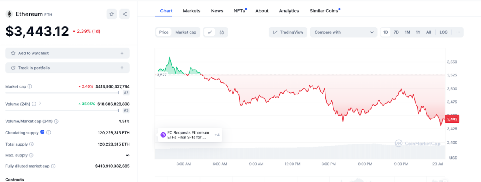Show Circulating supply info icon
The width and height of the screenshot is (481, 182).
(49, 132)
